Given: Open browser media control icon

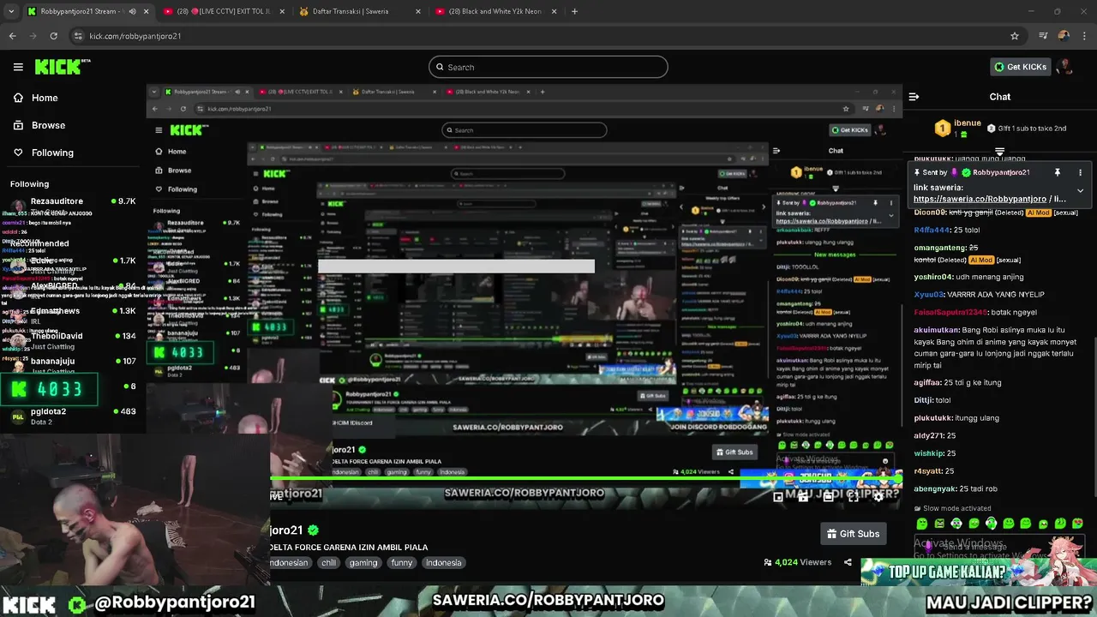Looking at the screenshot, I should pyautogui.click(x=1043, y=36).
